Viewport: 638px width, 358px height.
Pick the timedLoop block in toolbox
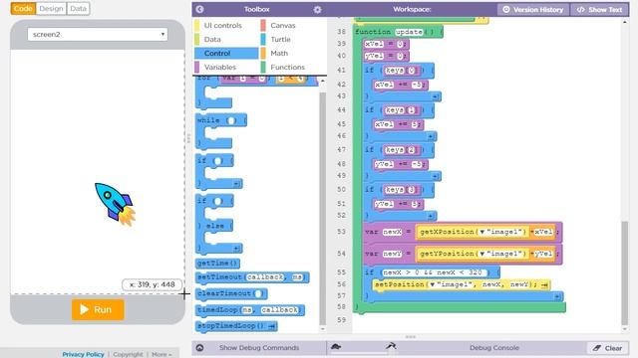[250, 310]
